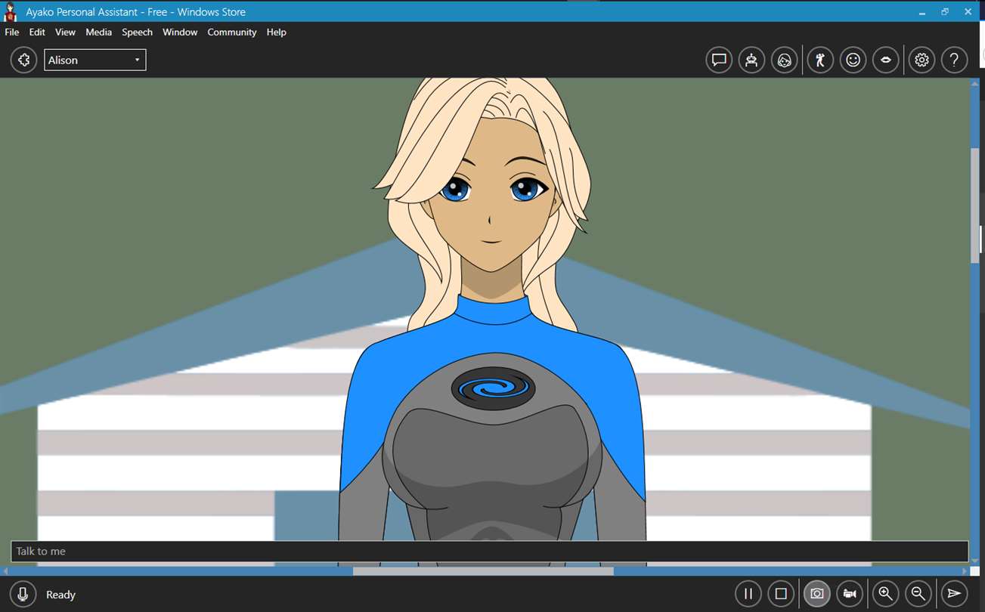The width and height of the screenshot is (985, 612).
Task: Click the robot icon in the toolbar
Action: coord(751,60)
